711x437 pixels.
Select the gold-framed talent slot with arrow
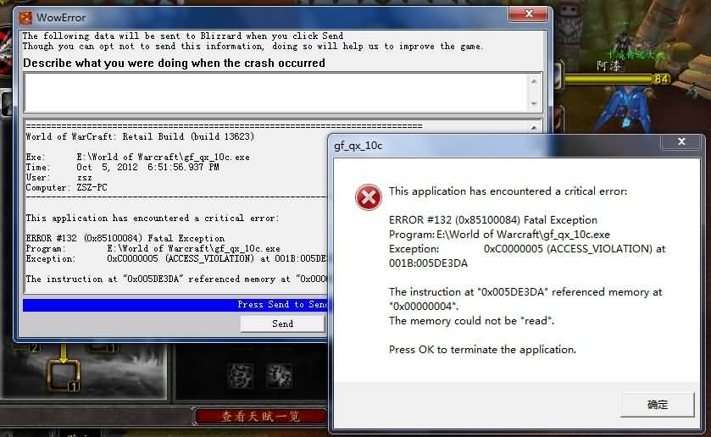tap(64, 373)
